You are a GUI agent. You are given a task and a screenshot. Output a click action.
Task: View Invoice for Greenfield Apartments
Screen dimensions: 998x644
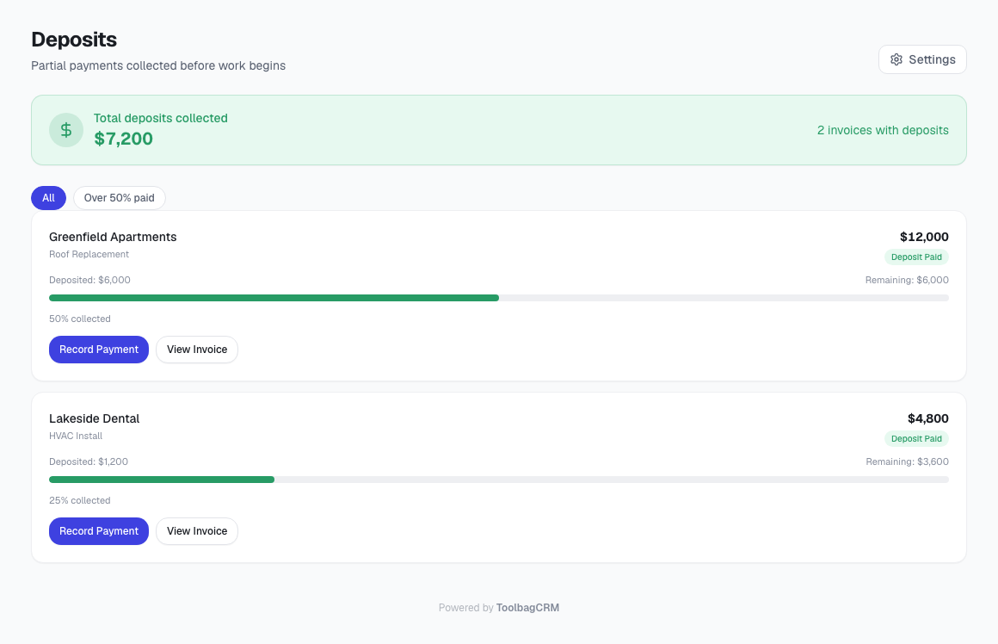tap(197, 350)
